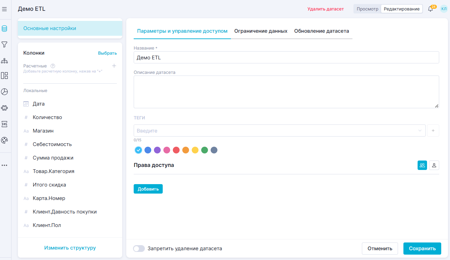The image size is (450, 260).
Task: Expand the tags 'Введите' dropdown
Action: click(279, 131)
